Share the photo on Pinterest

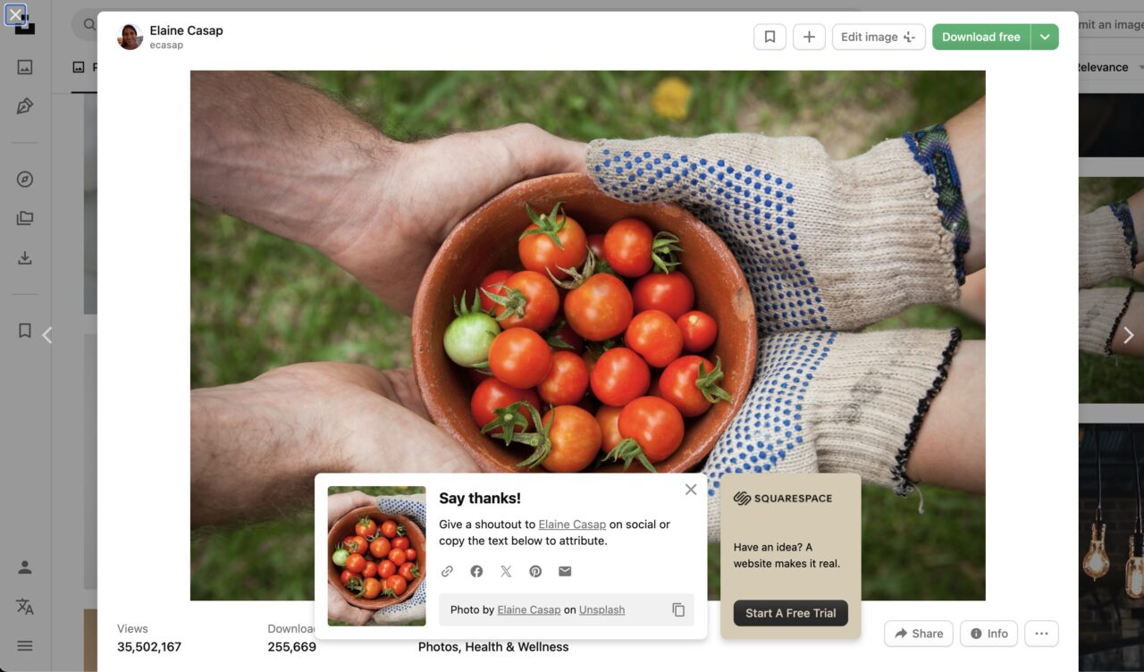pyautogui.click(x=535, y=571)
